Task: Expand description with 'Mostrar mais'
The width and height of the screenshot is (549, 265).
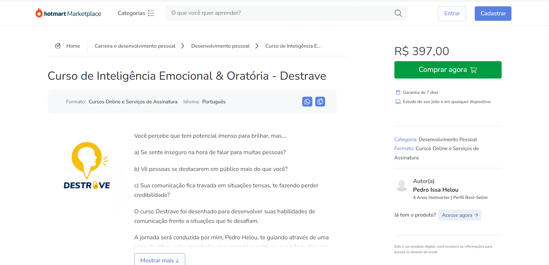Action: tap(159, 260)
